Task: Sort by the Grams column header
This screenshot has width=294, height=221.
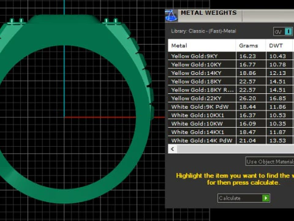Action: click(x=251, y=45)
